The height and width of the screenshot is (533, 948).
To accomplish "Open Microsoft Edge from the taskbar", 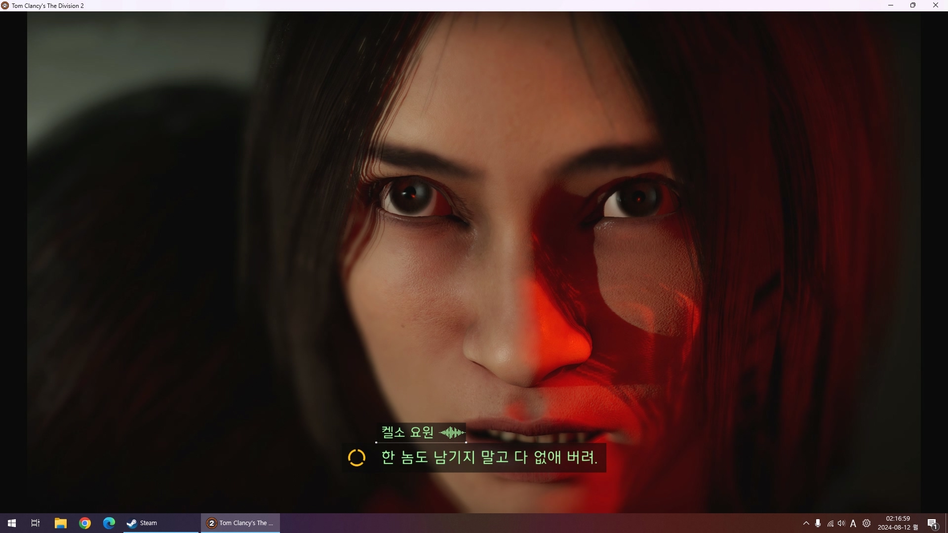I will [x=109, y=523].
